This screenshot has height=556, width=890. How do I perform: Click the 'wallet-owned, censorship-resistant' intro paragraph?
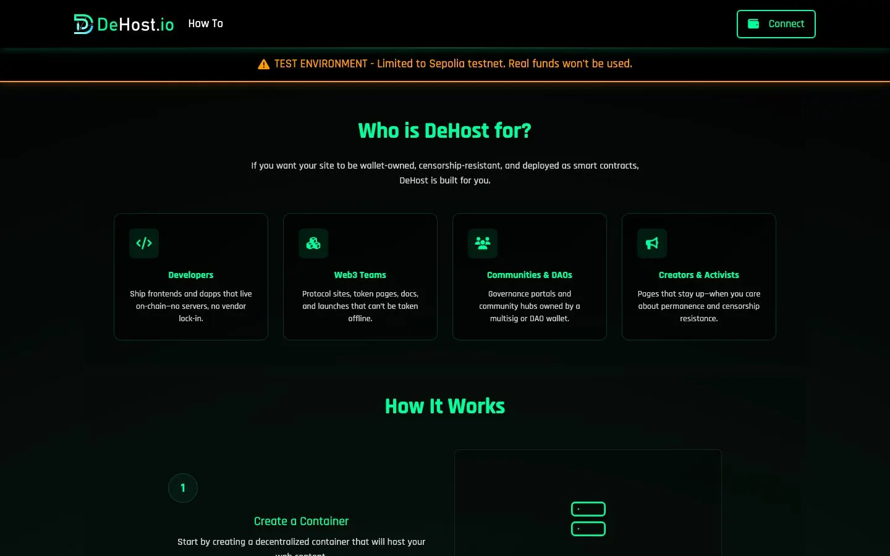pyautogui.click(x=445, y=173)
